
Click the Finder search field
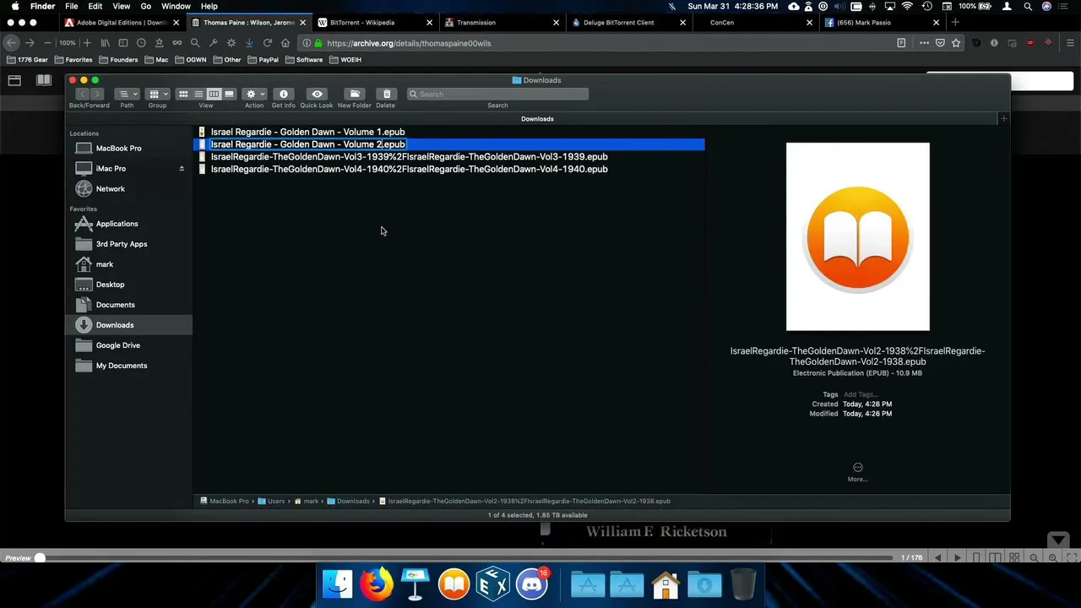(x=497, y=94)
